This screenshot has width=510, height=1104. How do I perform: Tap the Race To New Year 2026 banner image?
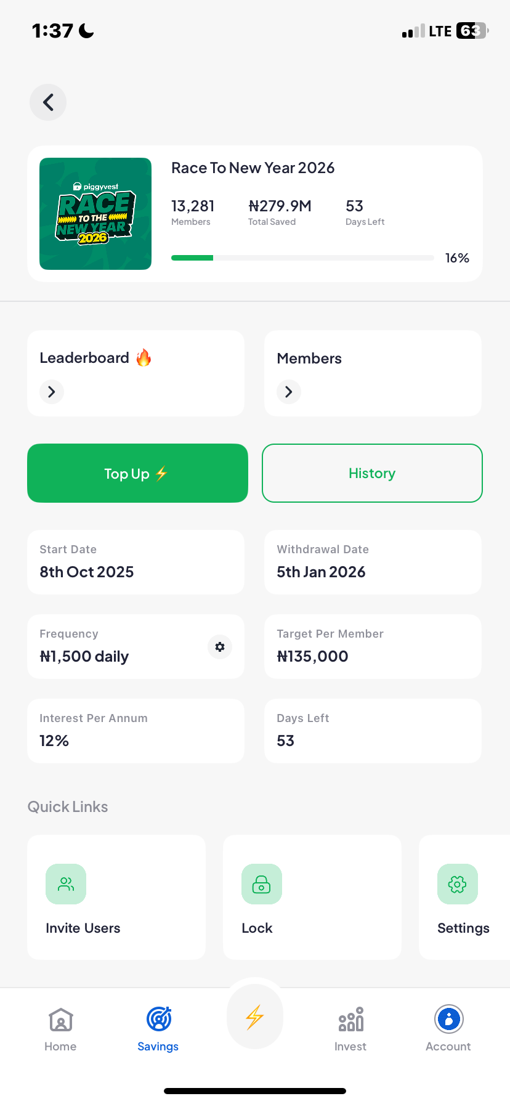pyautogui.click(x=95, y=213)
